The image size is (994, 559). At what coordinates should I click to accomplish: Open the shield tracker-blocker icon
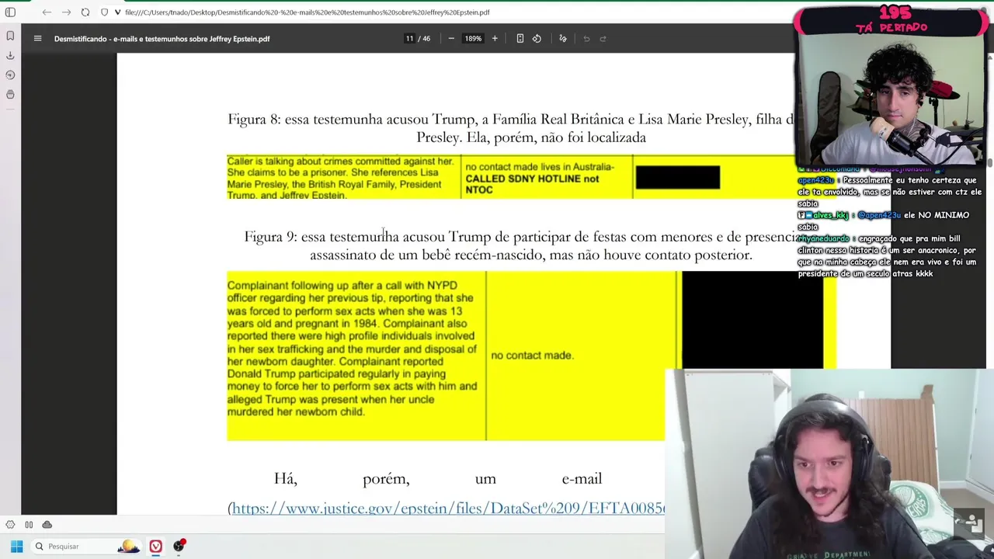[x=105, y=12]
